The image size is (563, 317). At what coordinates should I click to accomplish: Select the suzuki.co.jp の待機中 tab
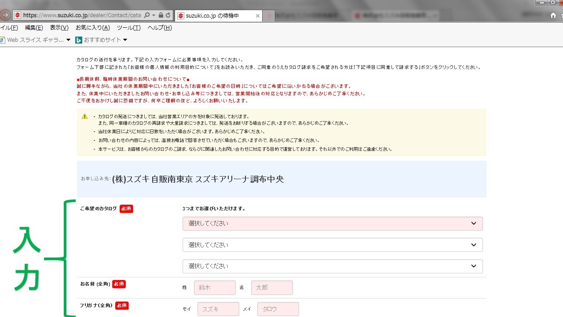pos(219,16)
